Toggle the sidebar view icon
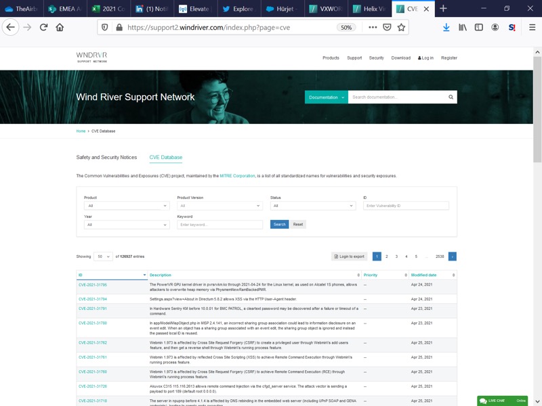The width and height of the screenshot is (542, 406). point(479,27)
